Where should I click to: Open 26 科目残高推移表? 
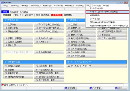[x=49, y=70]
